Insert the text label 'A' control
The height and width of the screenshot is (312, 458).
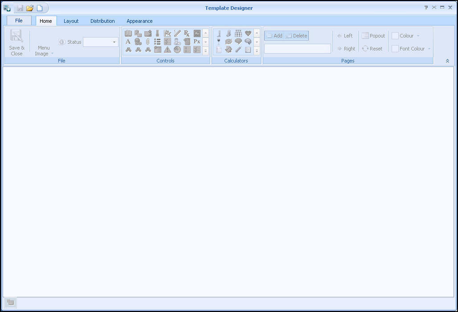tap(128, 42)
